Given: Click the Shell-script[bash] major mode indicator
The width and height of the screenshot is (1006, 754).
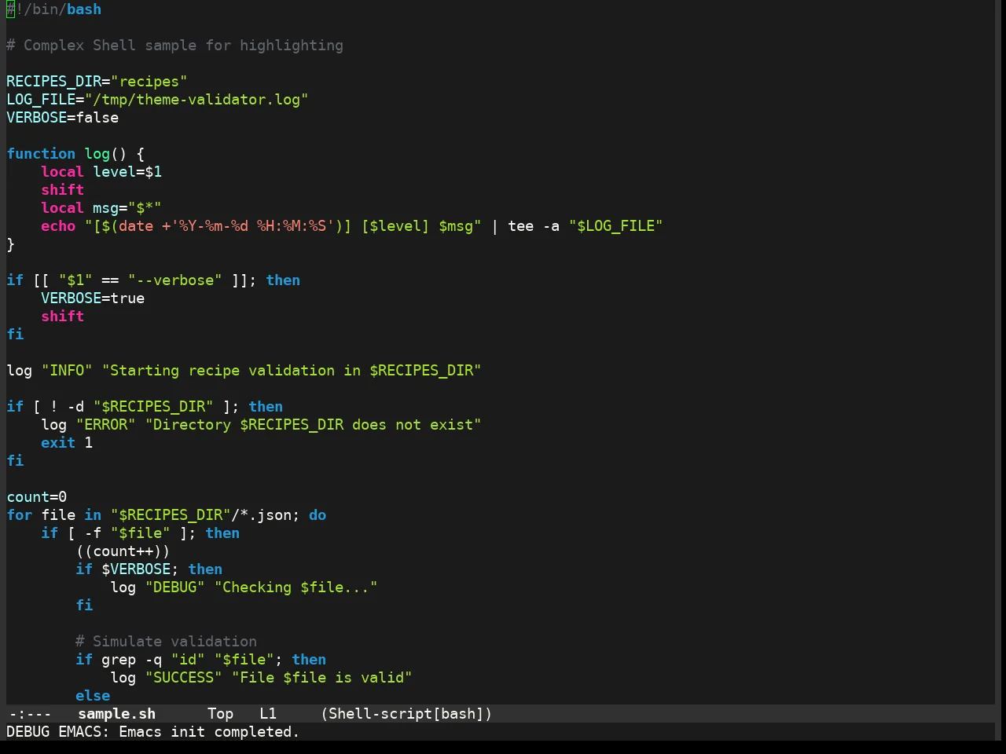Looking at the screenshot, I should 406,714.
